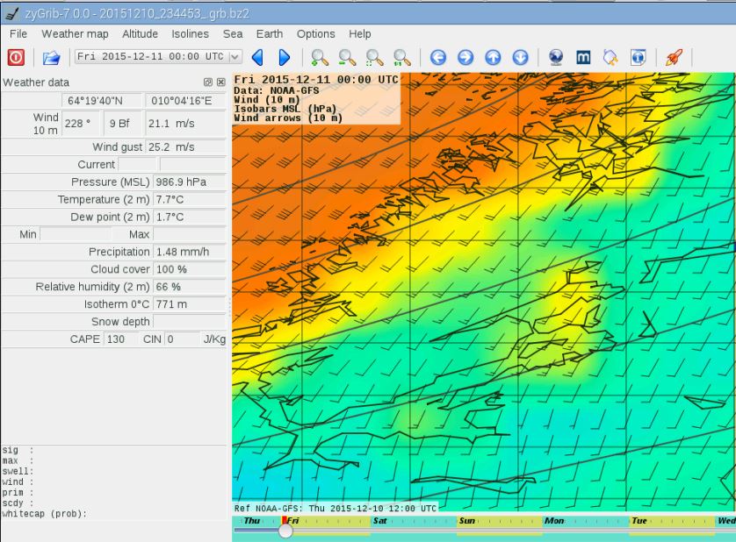Viewport: 736px width, 542px height.
Task: Open the Weather map menu
Action: (x=75, y=33)
